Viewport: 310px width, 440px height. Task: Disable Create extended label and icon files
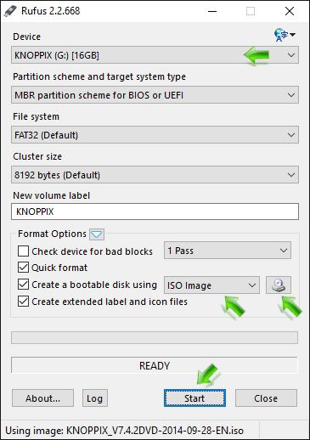(x=23, y=302)
